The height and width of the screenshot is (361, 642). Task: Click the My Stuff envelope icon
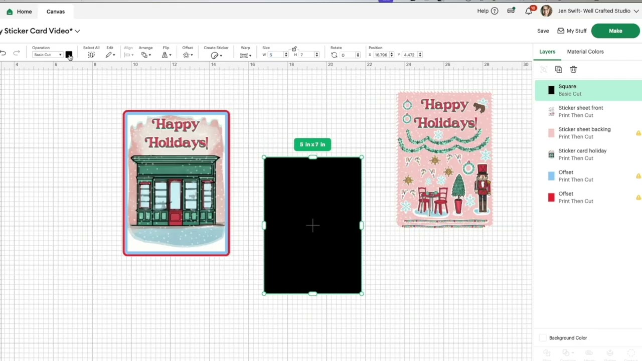pos(561,31)
